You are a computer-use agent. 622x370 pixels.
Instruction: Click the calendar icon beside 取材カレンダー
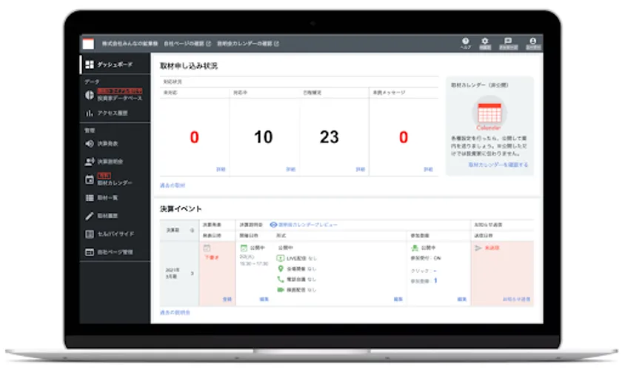point(90,179)
